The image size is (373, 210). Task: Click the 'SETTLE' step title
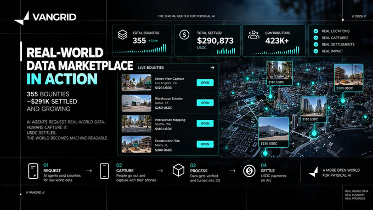268,171
